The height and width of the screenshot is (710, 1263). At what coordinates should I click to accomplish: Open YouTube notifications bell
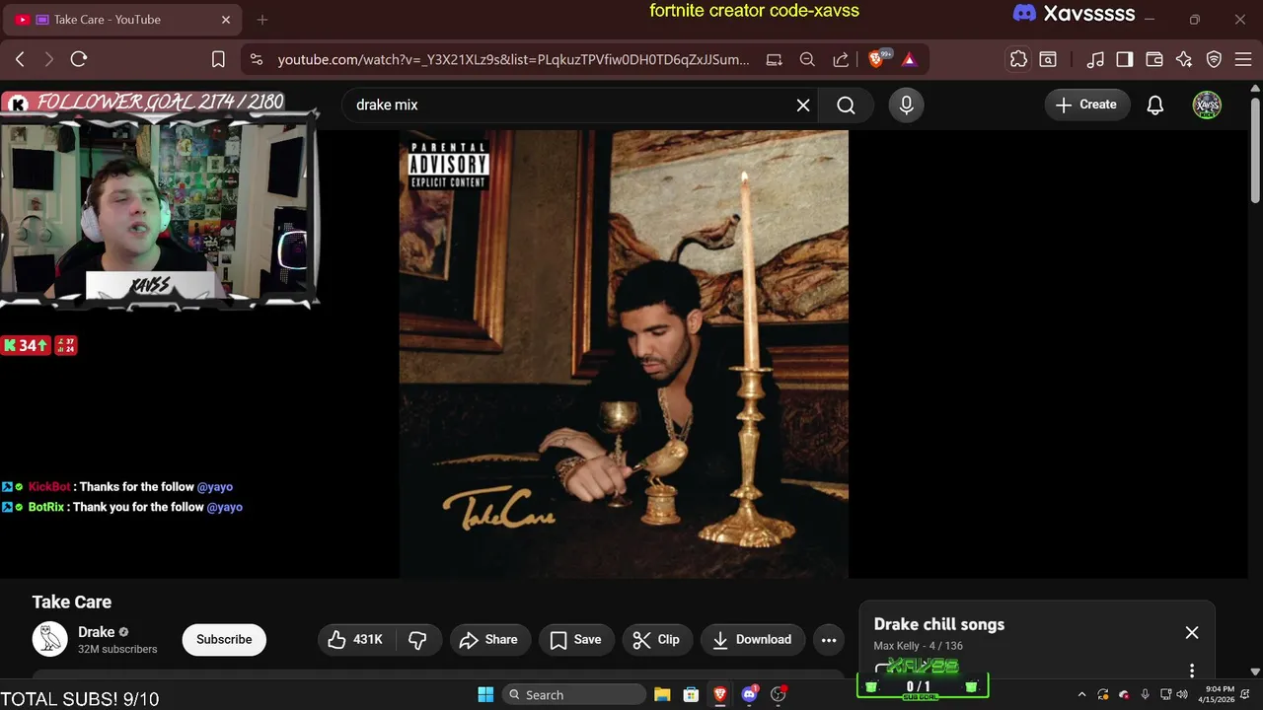coord(1155,105)
